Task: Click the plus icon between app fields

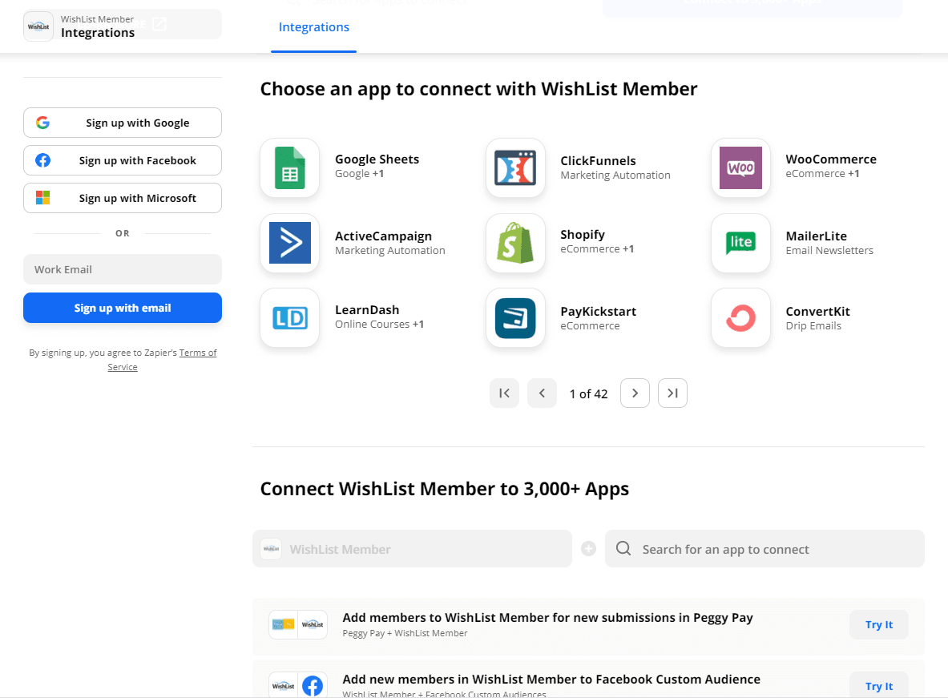Action: click(588, 549)
